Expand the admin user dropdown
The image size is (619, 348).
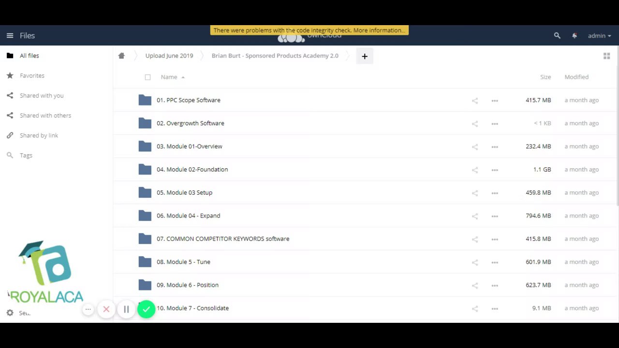coord(600,36)
